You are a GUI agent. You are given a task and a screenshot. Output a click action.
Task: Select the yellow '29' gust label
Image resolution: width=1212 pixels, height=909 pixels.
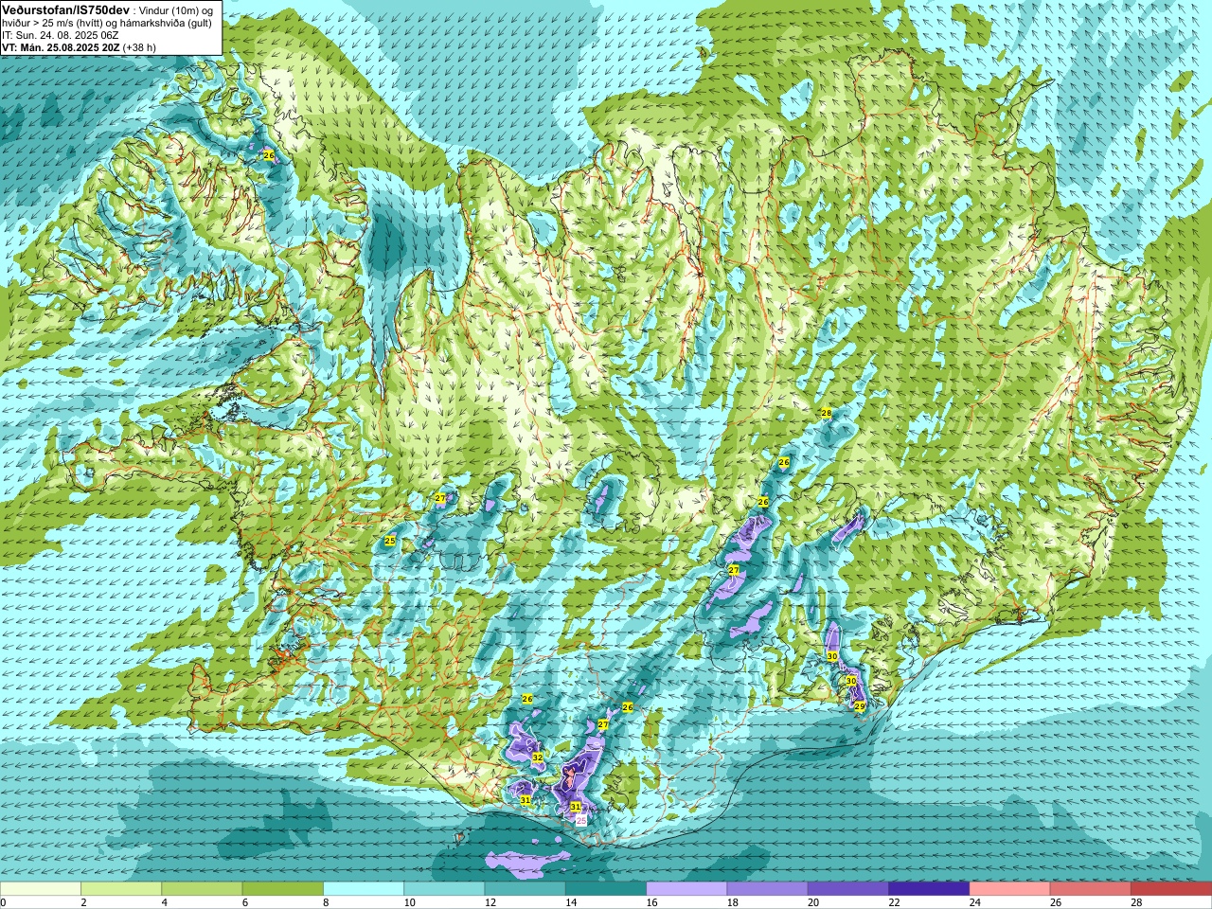[x=859, y=705]
